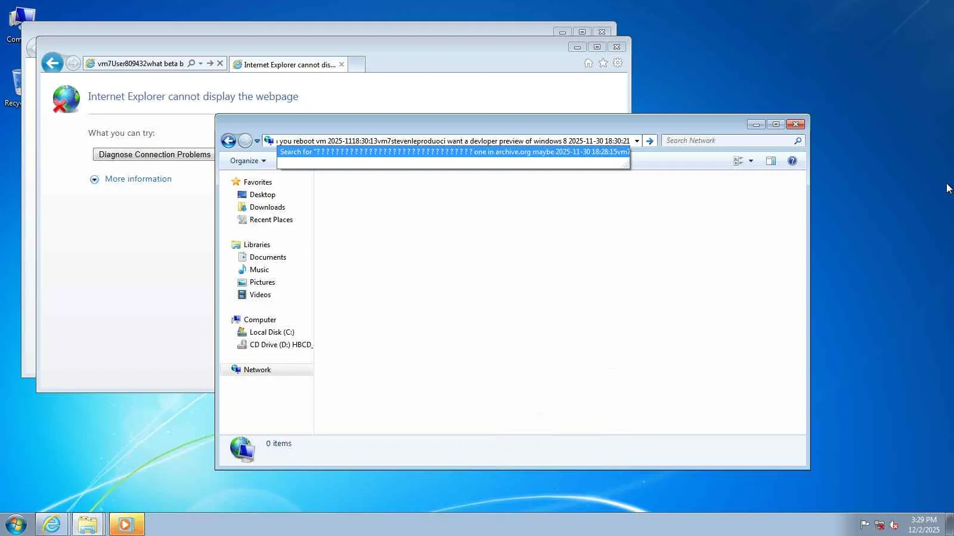Launch Internet Explorer from taskbar
The height and width of the screenshot is (536, 954).
(52, 524)
